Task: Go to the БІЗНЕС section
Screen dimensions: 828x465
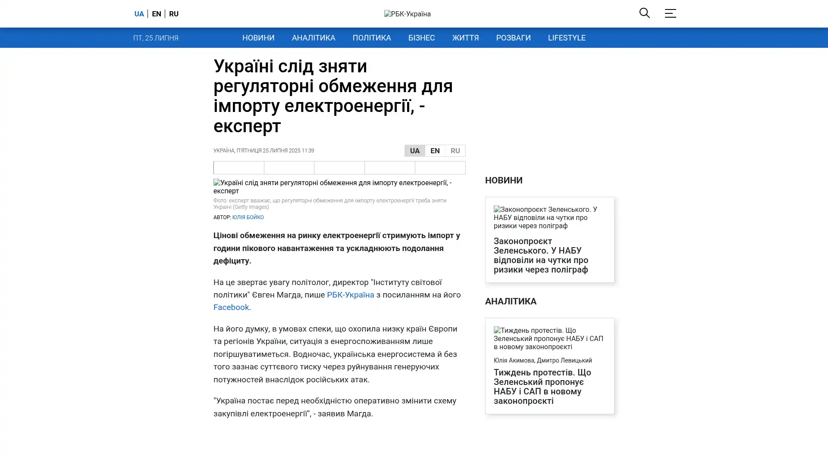Action: (x=421, y=38)
